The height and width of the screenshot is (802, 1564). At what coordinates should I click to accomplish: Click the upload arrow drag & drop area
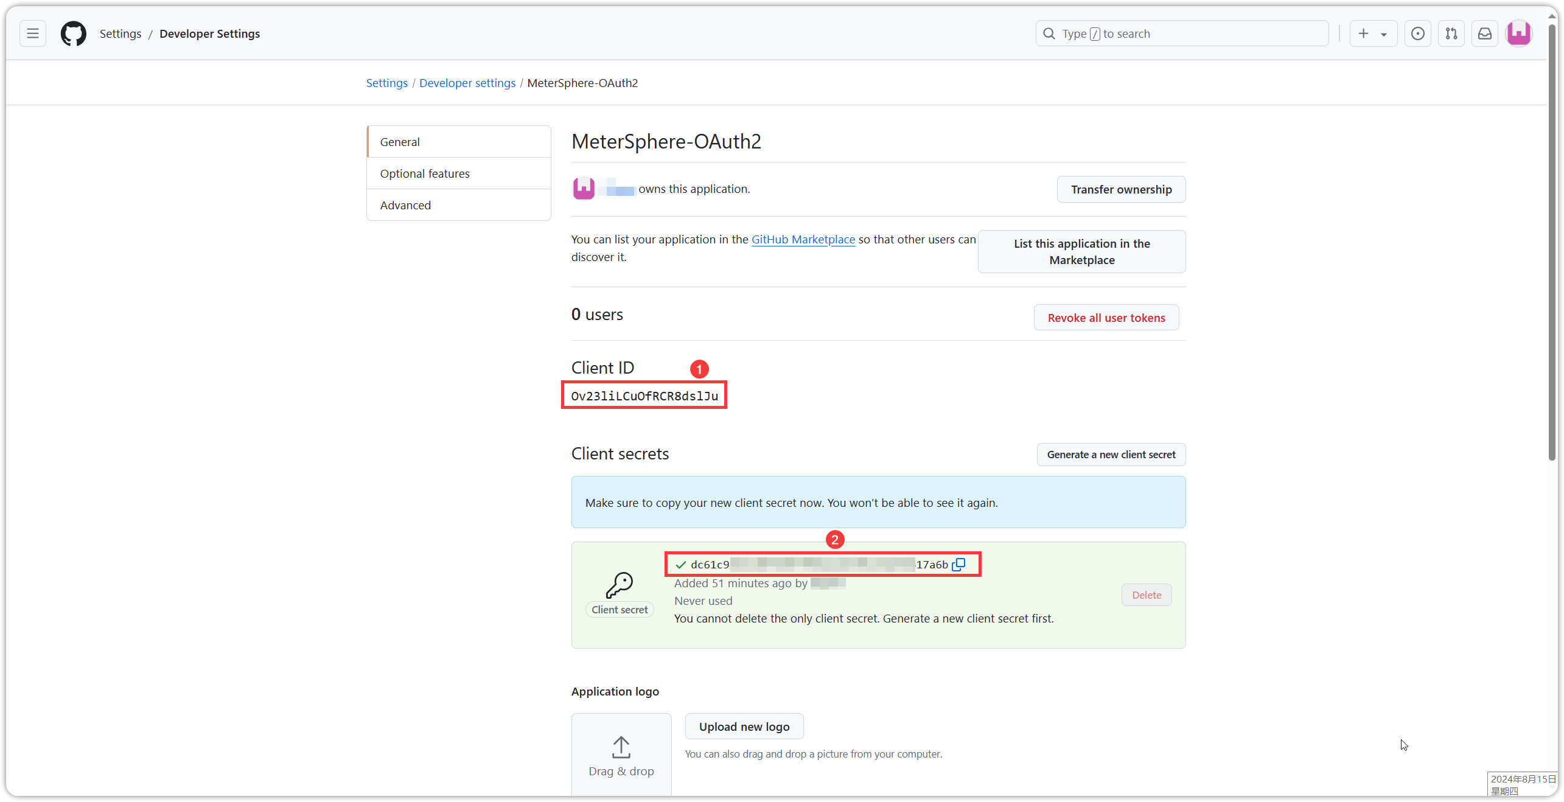(621, 755)
